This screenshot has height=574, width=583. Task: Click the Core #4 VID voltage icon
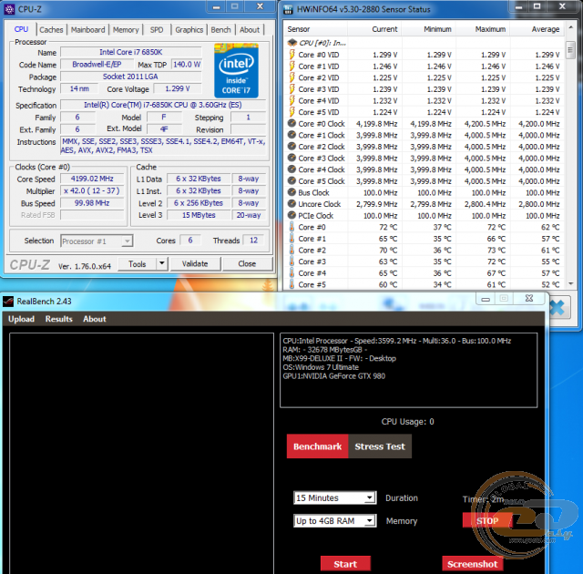[291, 100]
